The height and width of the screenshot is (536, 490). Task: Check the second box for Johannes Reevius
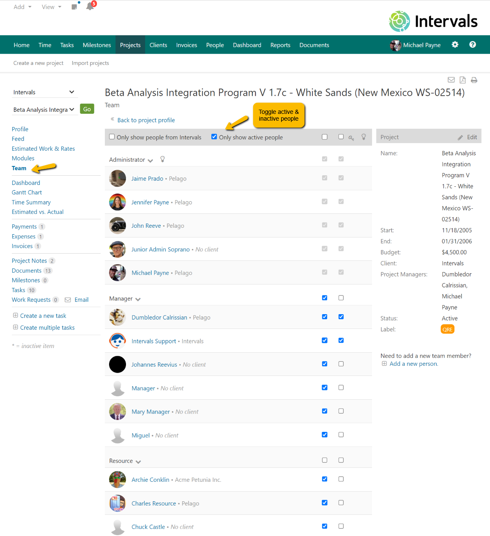[341, 364]
